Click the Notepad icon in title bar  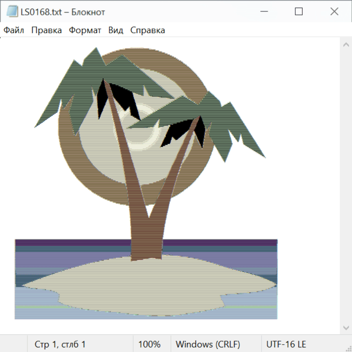tap(12, 12)
